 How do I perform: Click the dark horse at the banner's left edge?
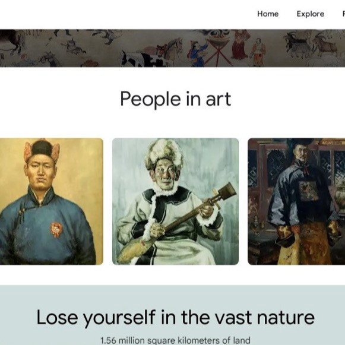coord(12,42)
